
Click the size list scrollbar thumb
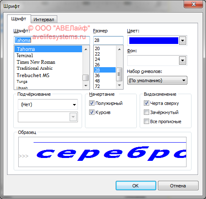point(119,74)
